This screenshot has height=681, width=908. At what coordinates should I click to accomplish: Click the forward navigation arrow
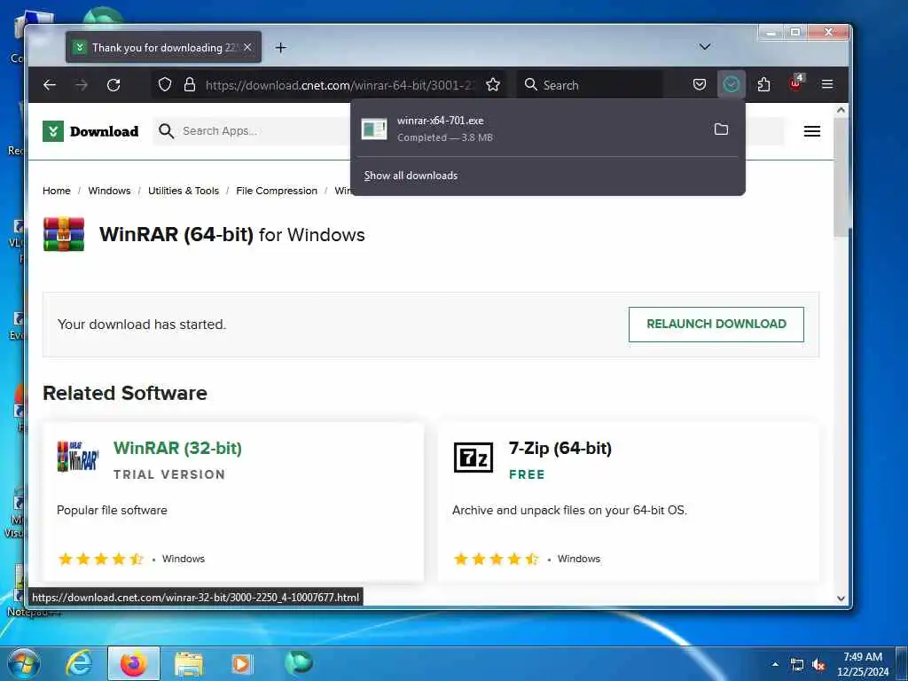(x=82, y=85)
